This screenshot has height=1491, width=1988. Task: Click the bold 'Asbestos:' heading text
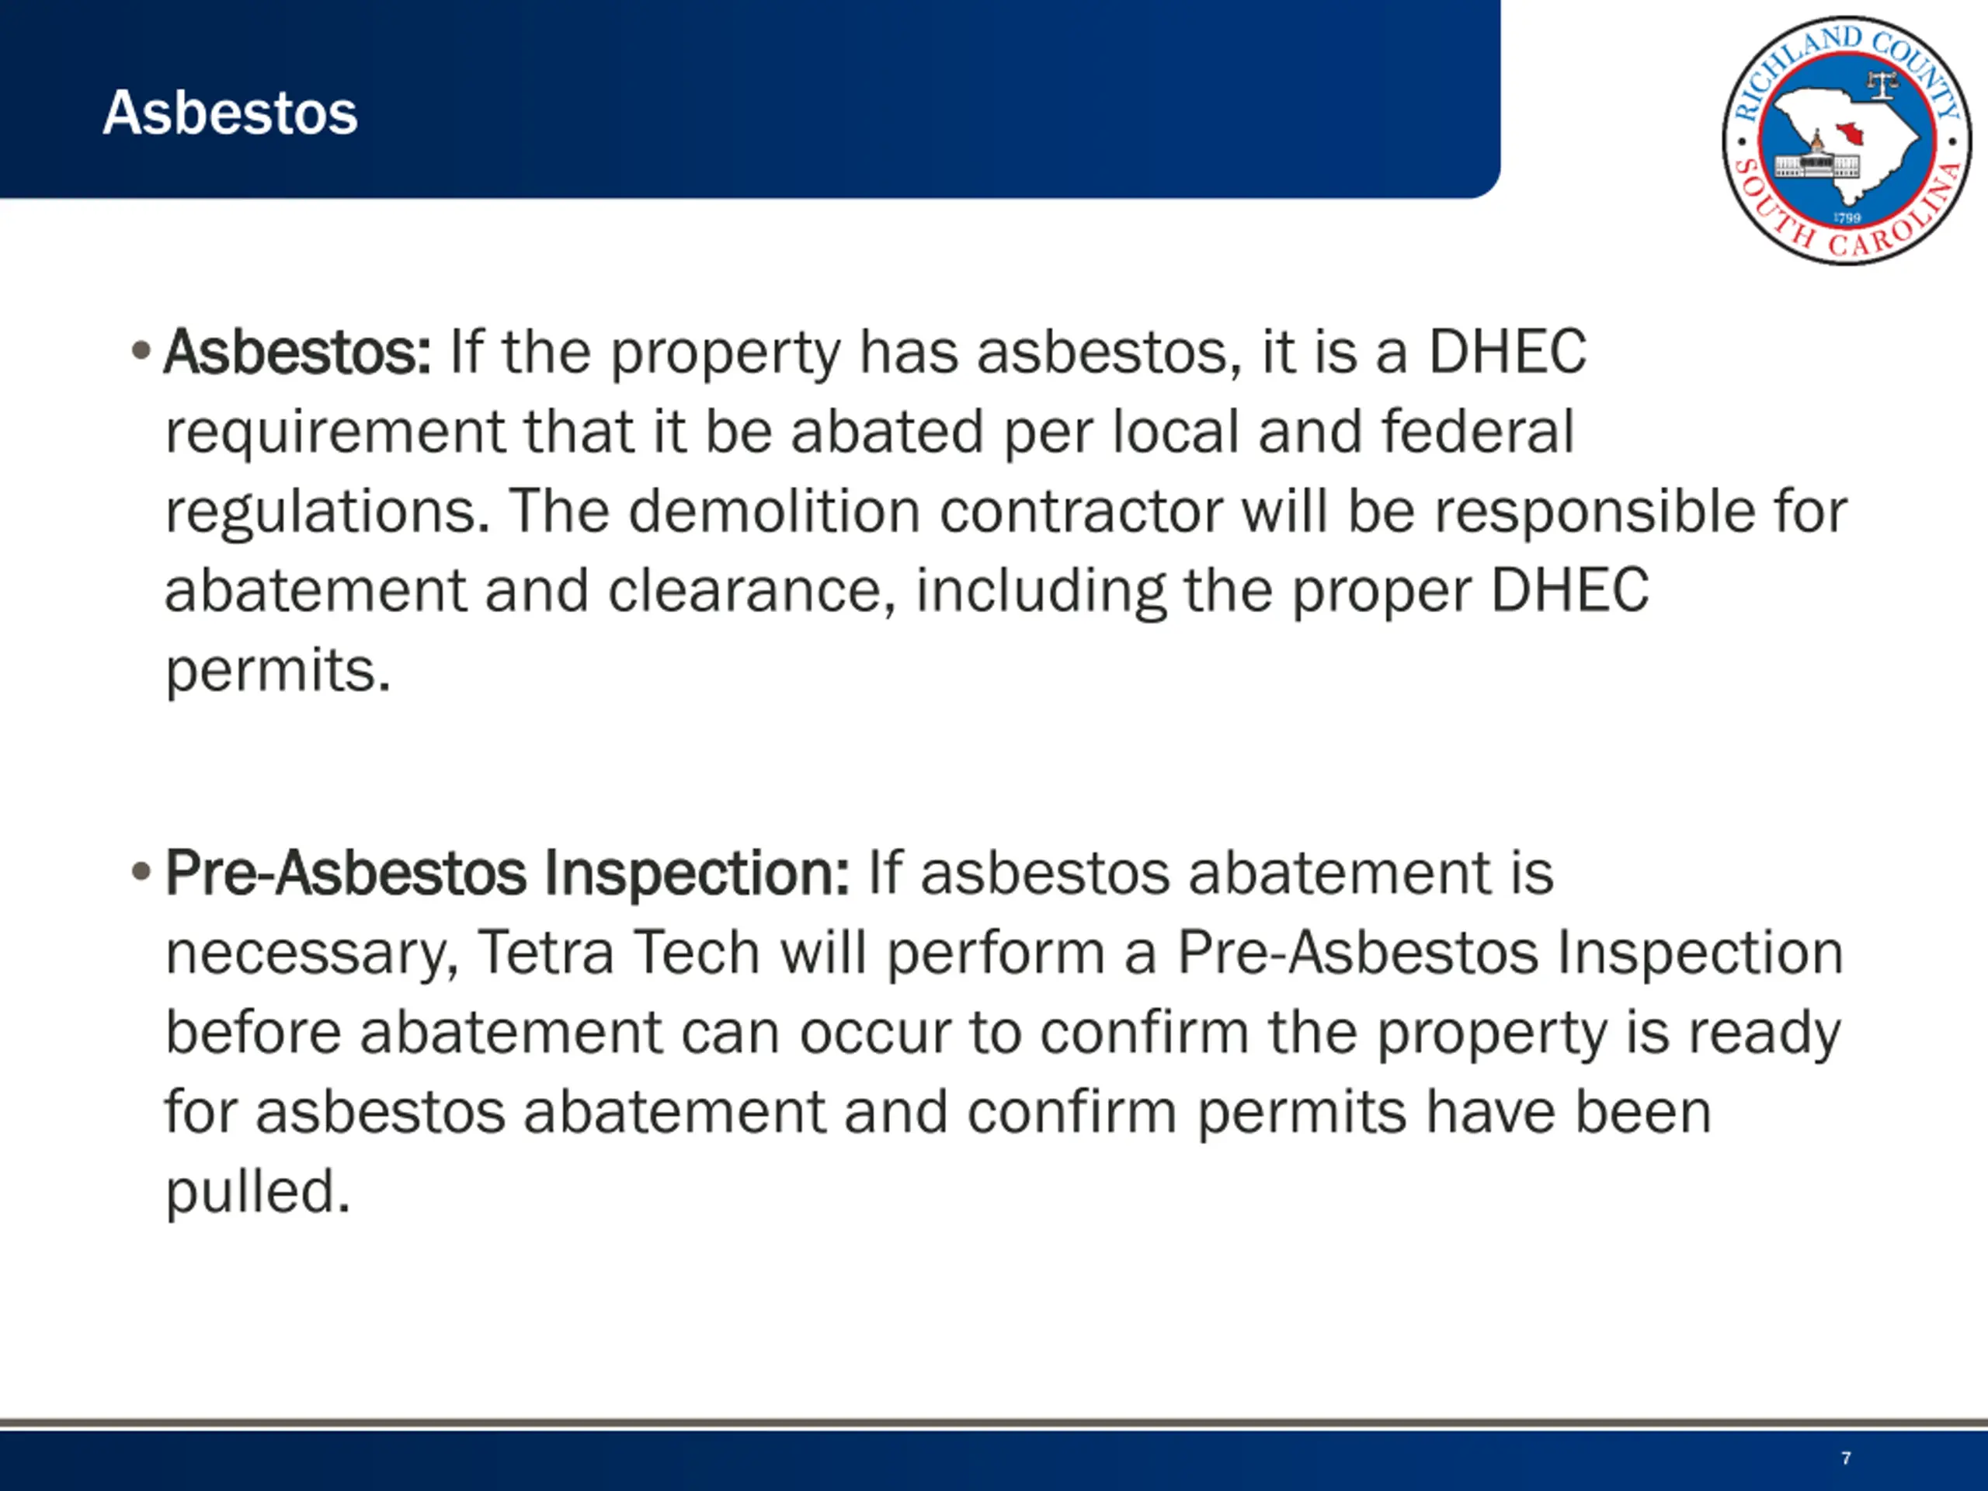click(x=297, y=352)
